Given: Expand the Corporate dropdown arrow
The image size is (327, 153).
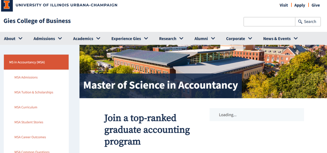Looking at the screenshot, I should point(250,38).
